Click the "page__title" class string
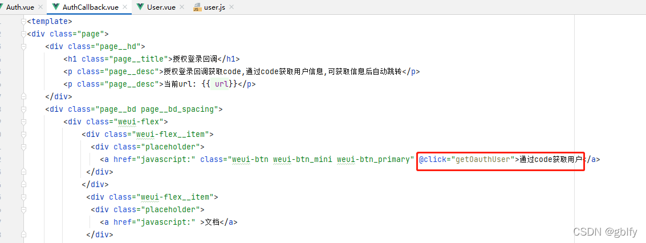This screenshot has width=646, height=243. (x=139, y=59)
